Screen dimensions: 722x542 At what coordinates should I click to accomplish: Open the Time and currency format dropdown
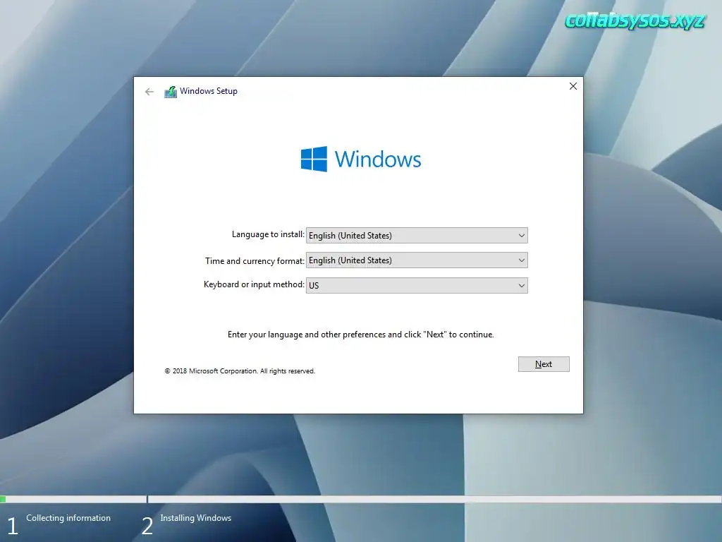(417, 260)
